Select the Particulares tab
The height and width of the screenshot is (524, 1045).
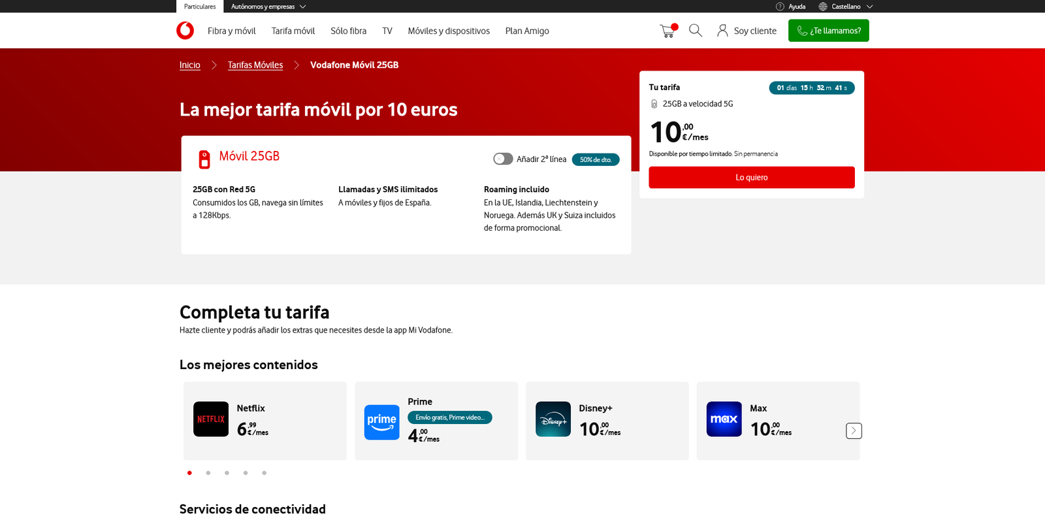point(200,7)
